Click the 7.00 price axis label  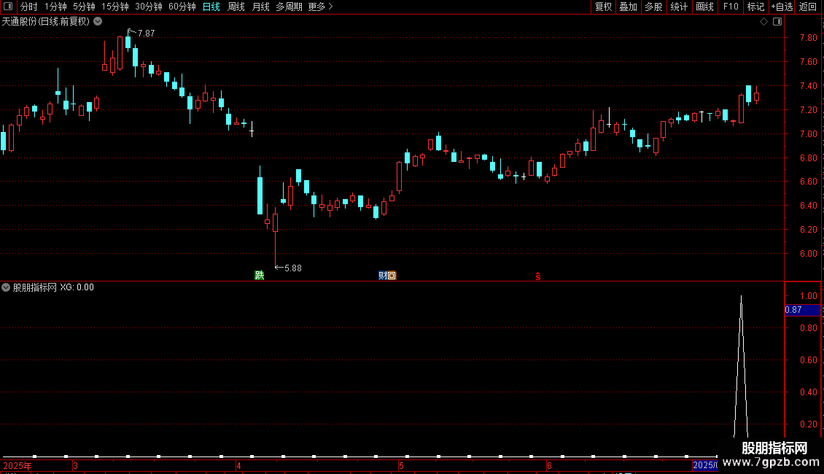(808, 134)
